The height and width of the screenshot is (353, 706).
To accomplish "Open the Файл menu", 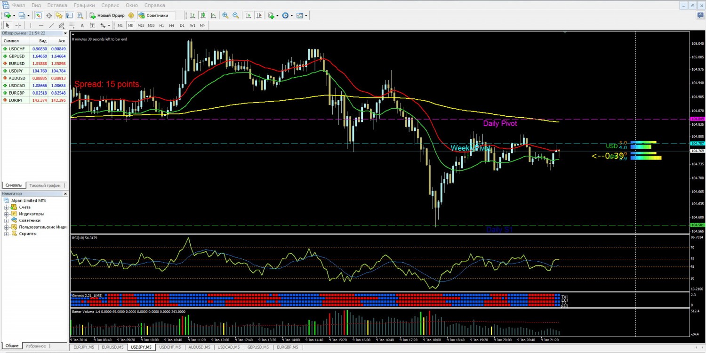I will point(19,5).
